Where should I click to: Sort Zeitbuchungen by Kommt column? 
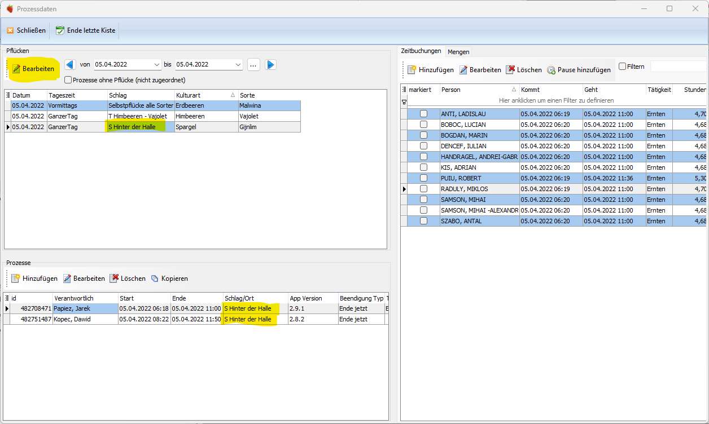pos(550,90)
